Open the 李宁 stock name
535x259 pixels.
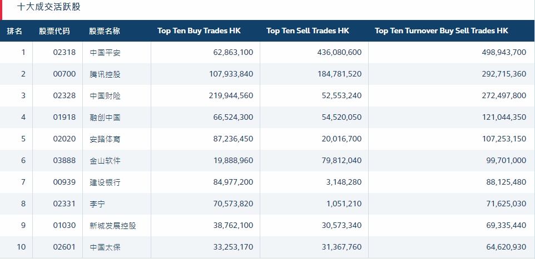(97, 204)
